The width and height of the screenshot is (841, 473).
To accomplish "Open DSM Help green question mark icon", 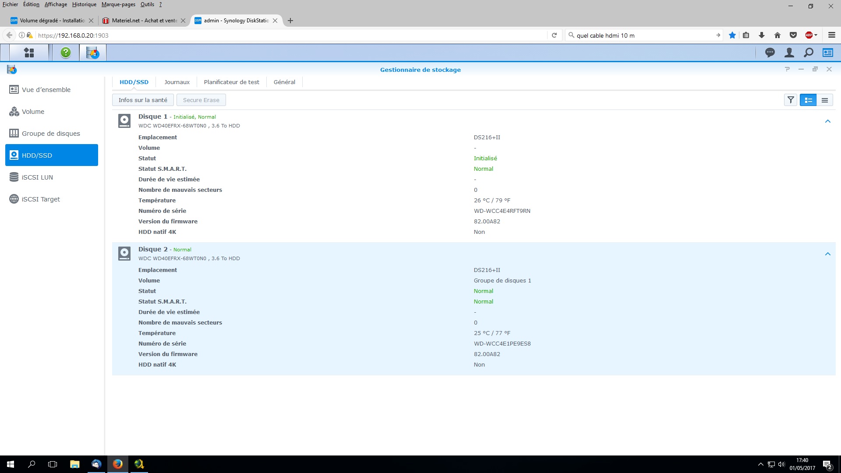I will point(66,53).
